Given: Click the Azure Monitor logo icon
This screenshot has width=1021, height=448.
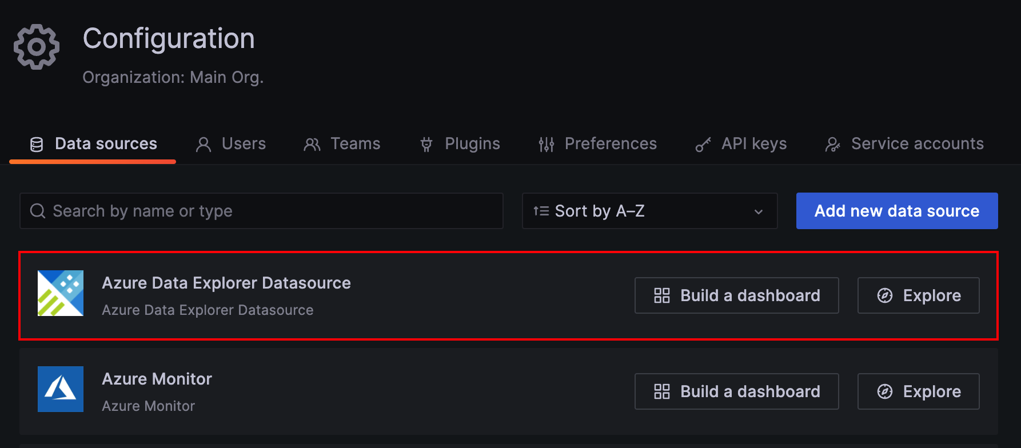Looking at the screenshot, I should pos(61,389).
